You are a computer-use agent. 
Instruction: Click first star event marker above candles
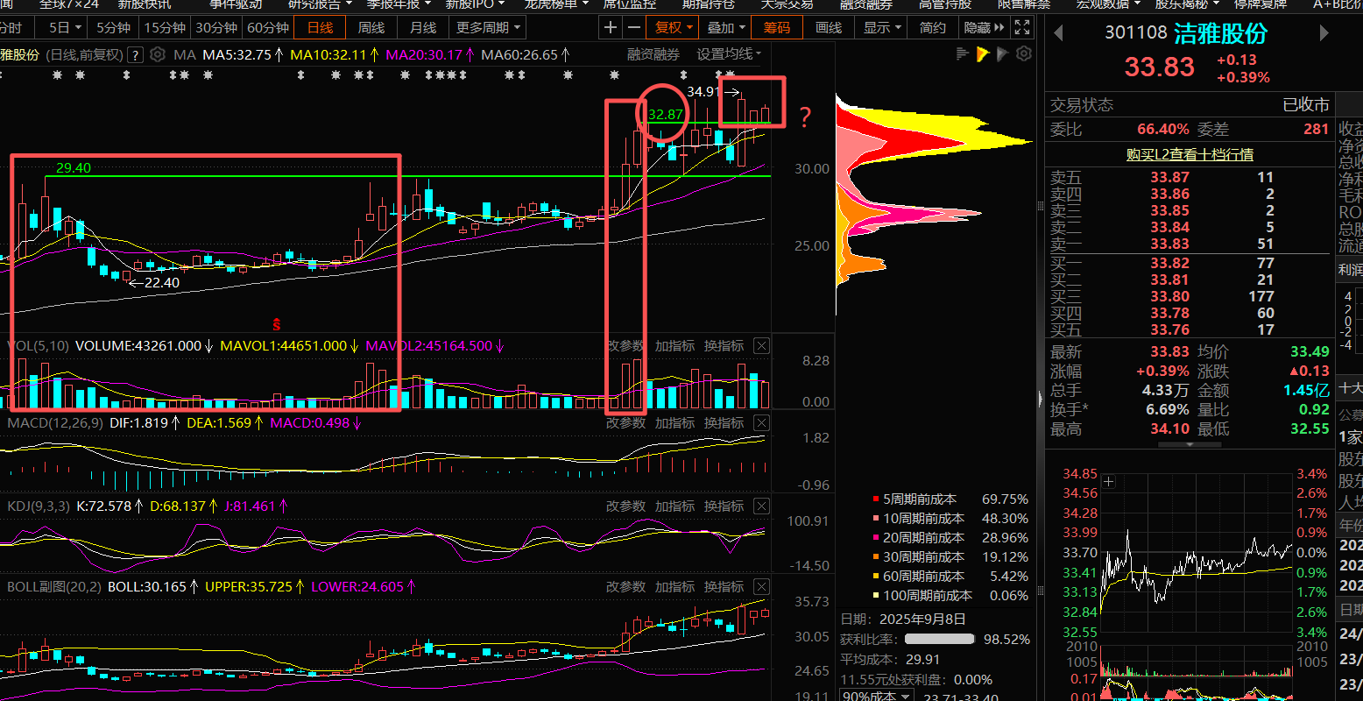tap(58, 75)
